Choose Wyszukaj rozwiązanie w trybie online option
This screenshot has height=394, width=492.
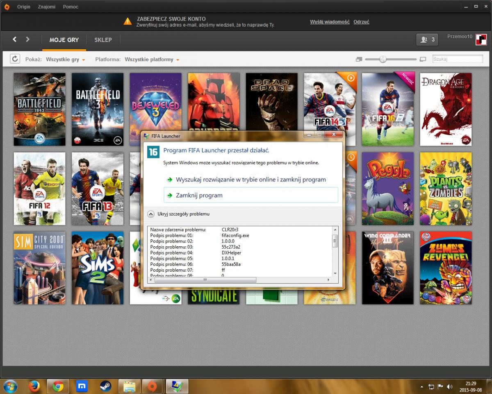[251, 180]
